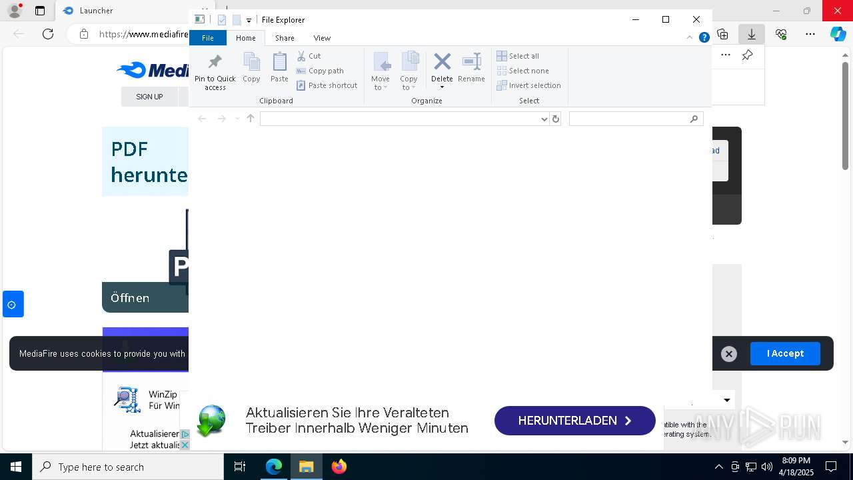Open the Copilot icon in Edge
853x480 pixels.
coord(838,34)
